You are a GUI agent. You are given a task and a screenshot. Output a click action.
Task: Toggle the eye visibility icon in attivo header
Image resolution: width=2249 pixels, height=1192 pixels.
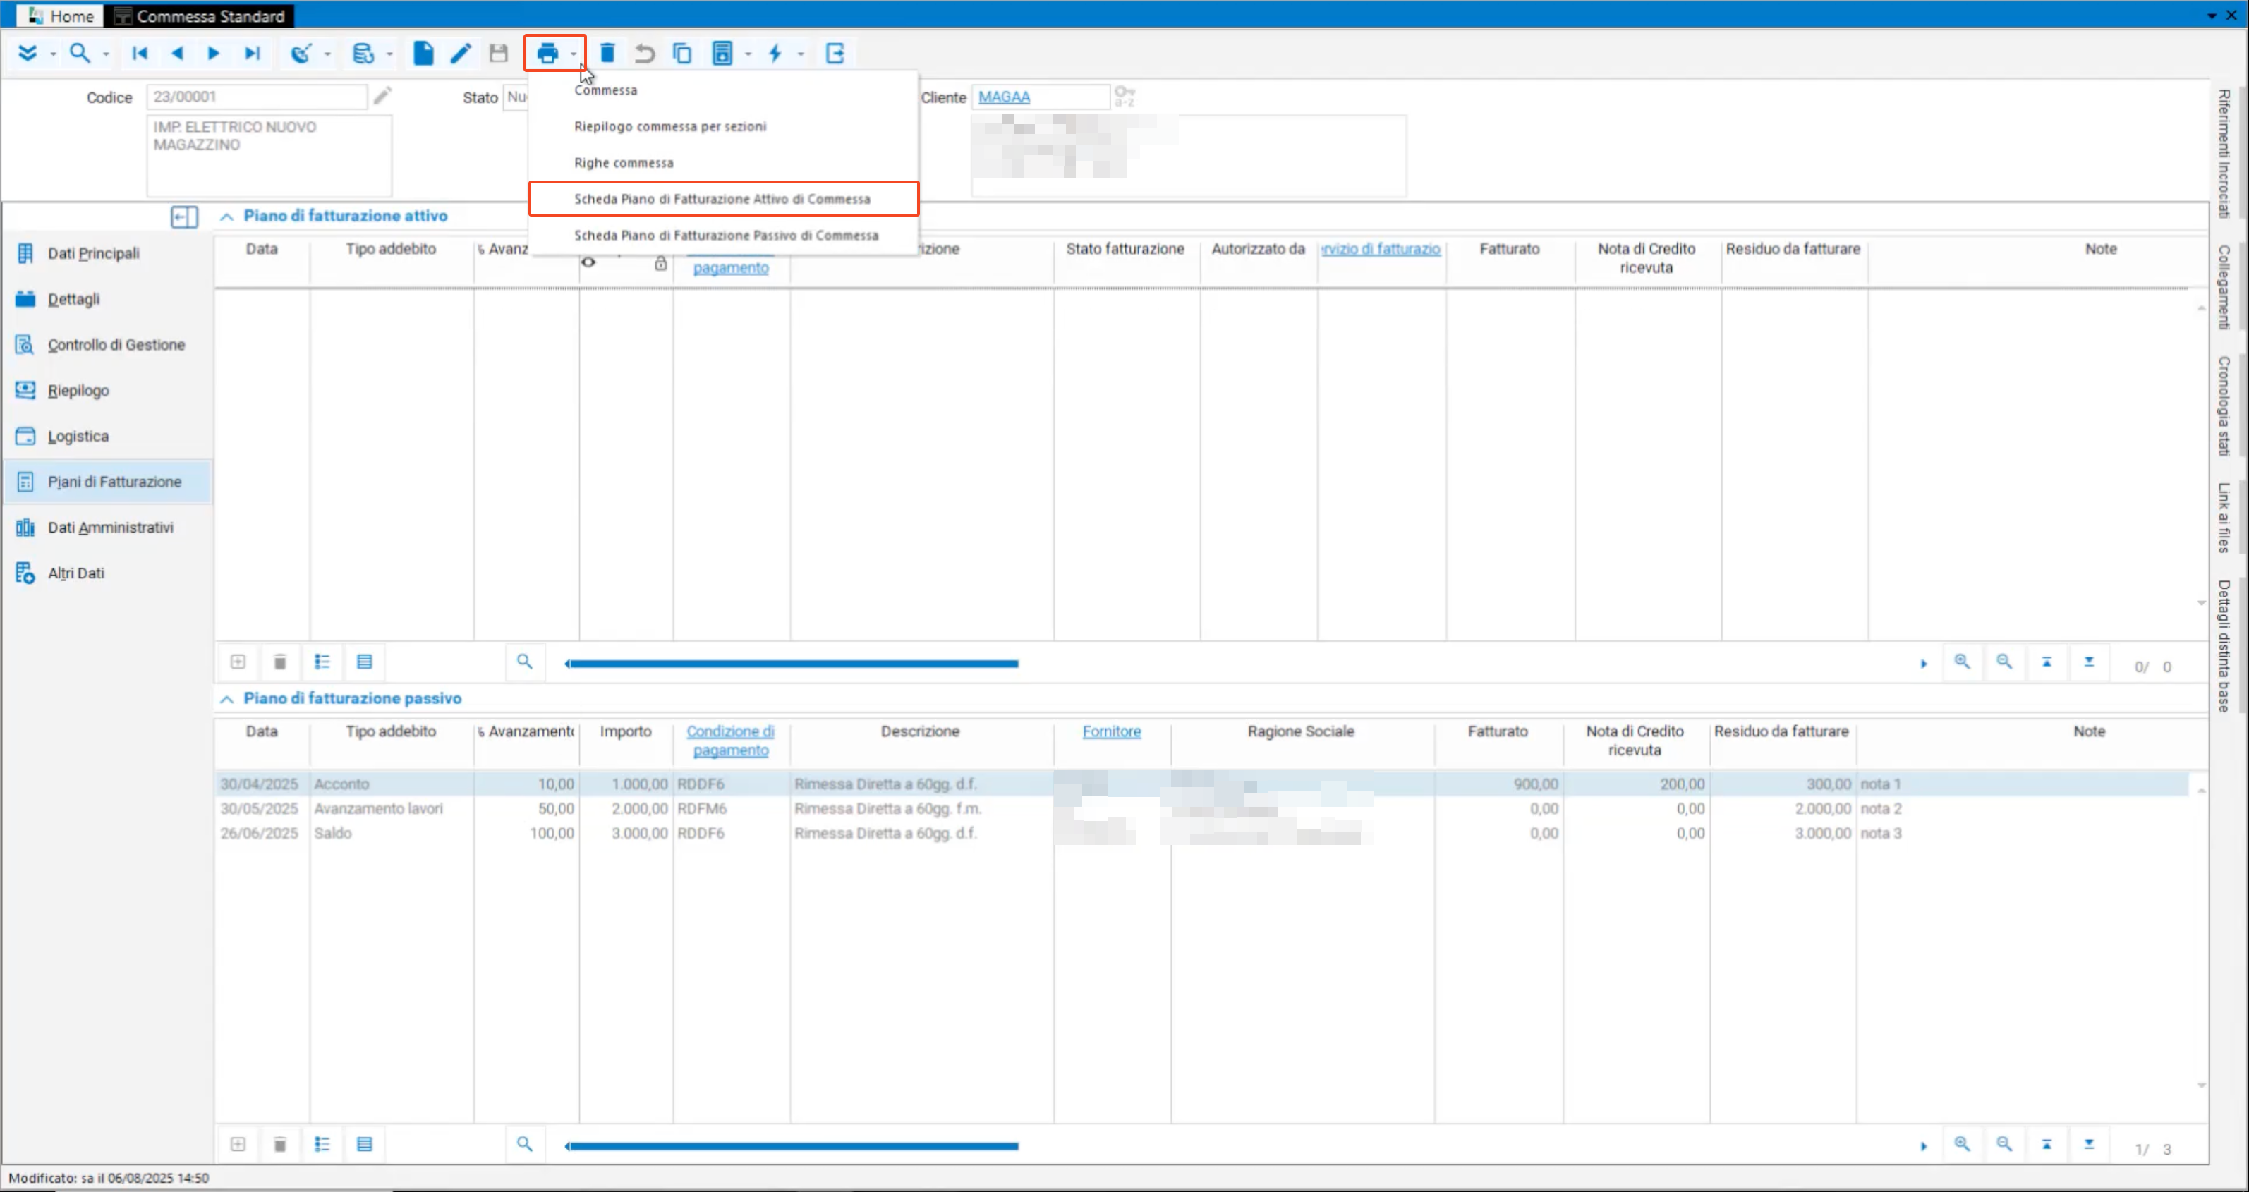(588, 262)
